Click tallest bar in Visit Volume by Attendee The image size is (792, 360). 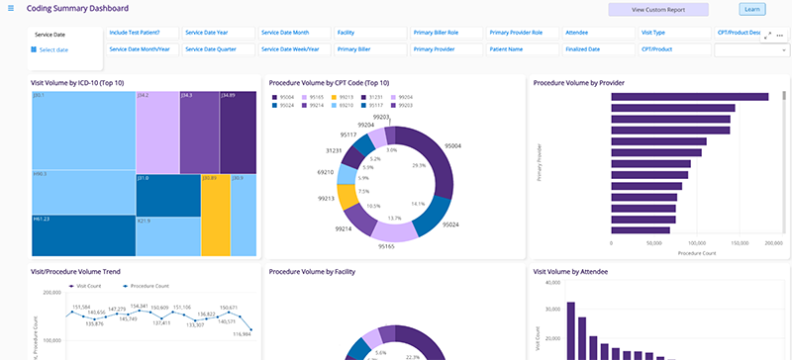[571, 330]
